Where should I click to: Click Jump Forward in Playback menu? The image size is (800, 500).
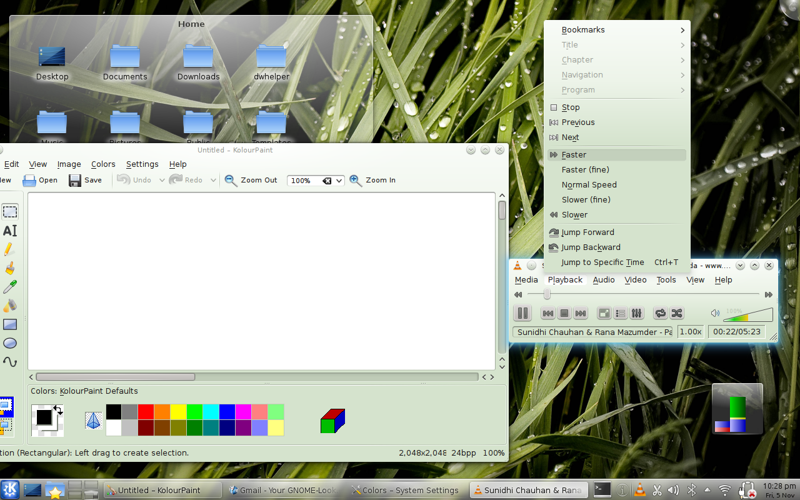click(x=617, y=232)
